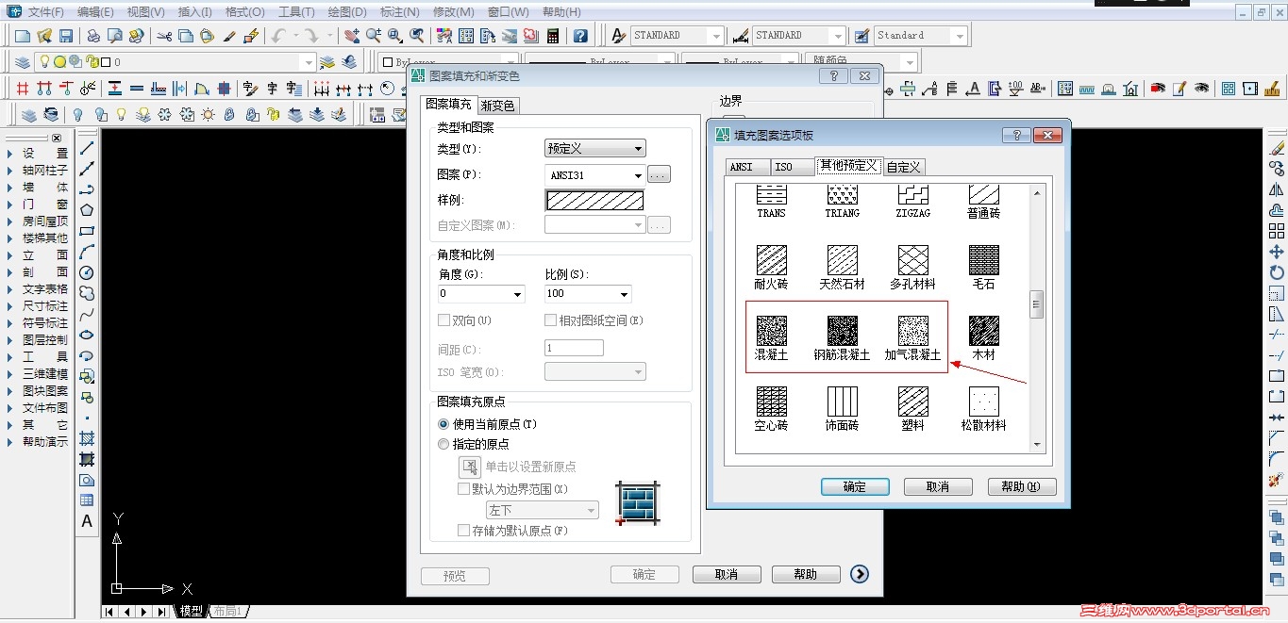Screen dimensions: 1288x623
Task: Open the 图案 ANSI31 dropdown
Action: click(x=595, y=174)
